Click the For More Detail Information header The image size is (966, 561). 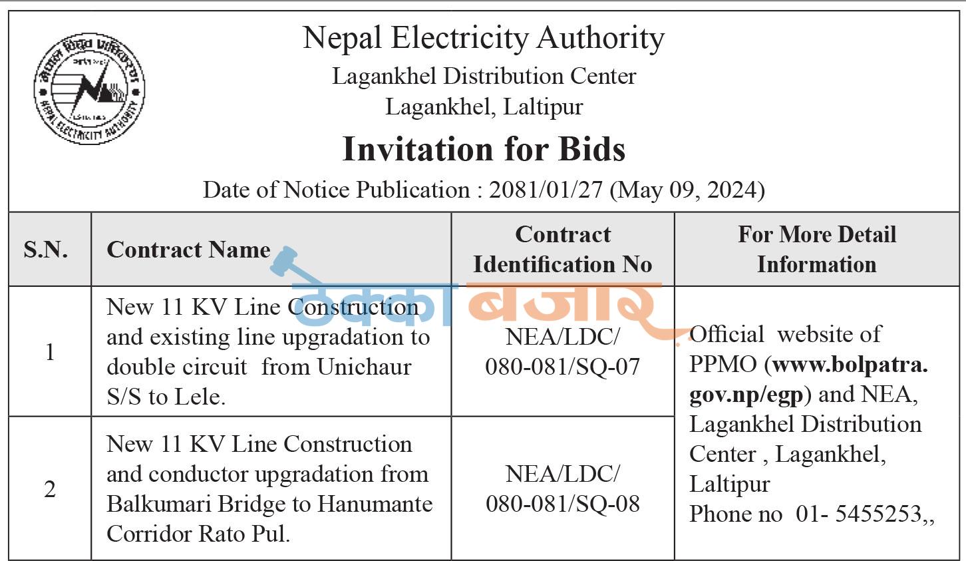pos(817,250)
